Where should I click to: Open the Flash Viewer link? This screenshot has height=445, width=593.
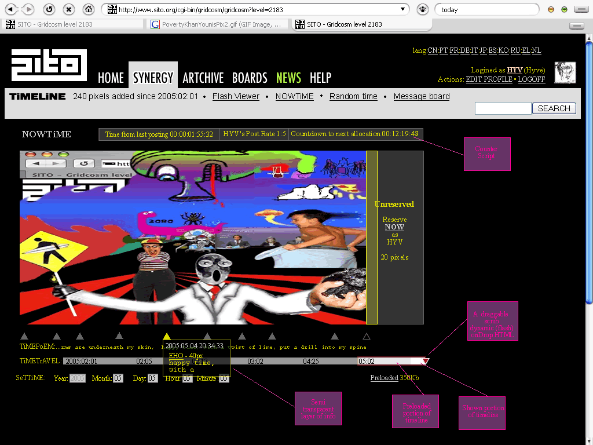tap(236, 97)
